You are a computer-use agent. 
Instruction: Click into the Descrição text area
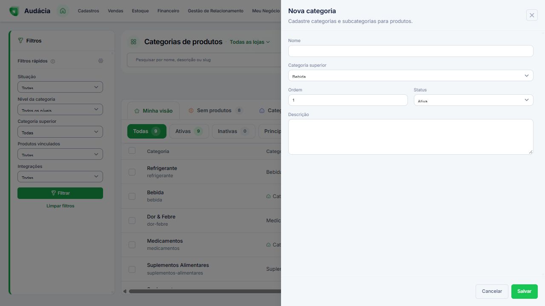[x=410, y=136]
